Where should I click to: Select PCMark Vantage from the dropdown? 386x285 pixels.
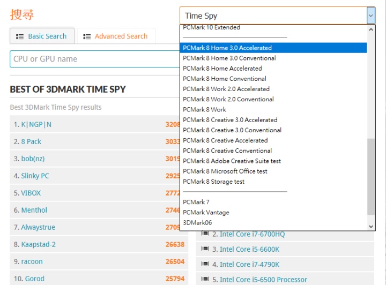coord(206,212)
